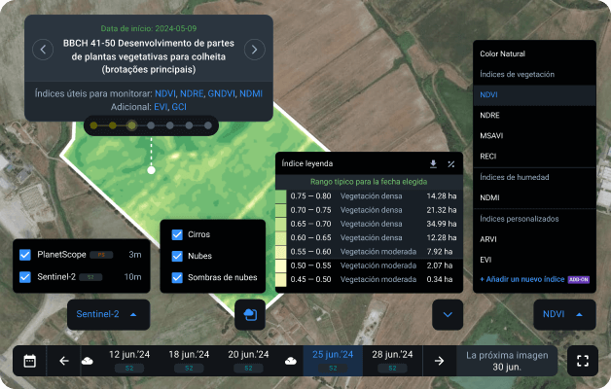Uncheck the Nubes mask
Screen dimensions: 611x389
177,256
